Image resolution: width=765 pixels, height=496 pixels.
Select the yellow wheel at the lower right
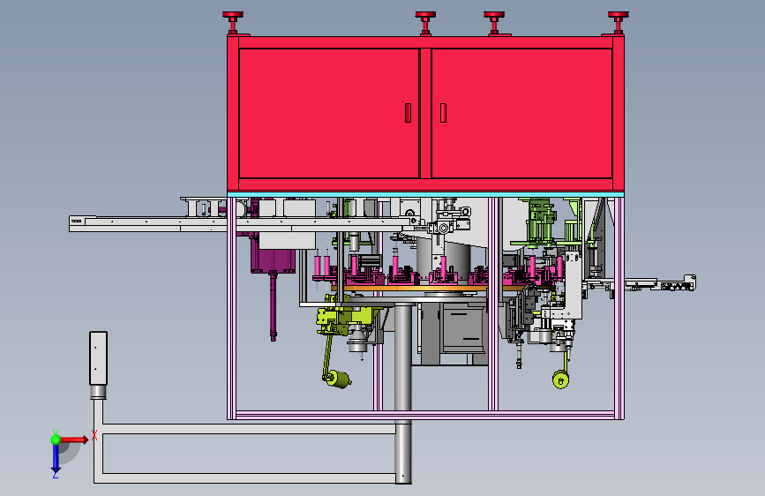point(560,380)
